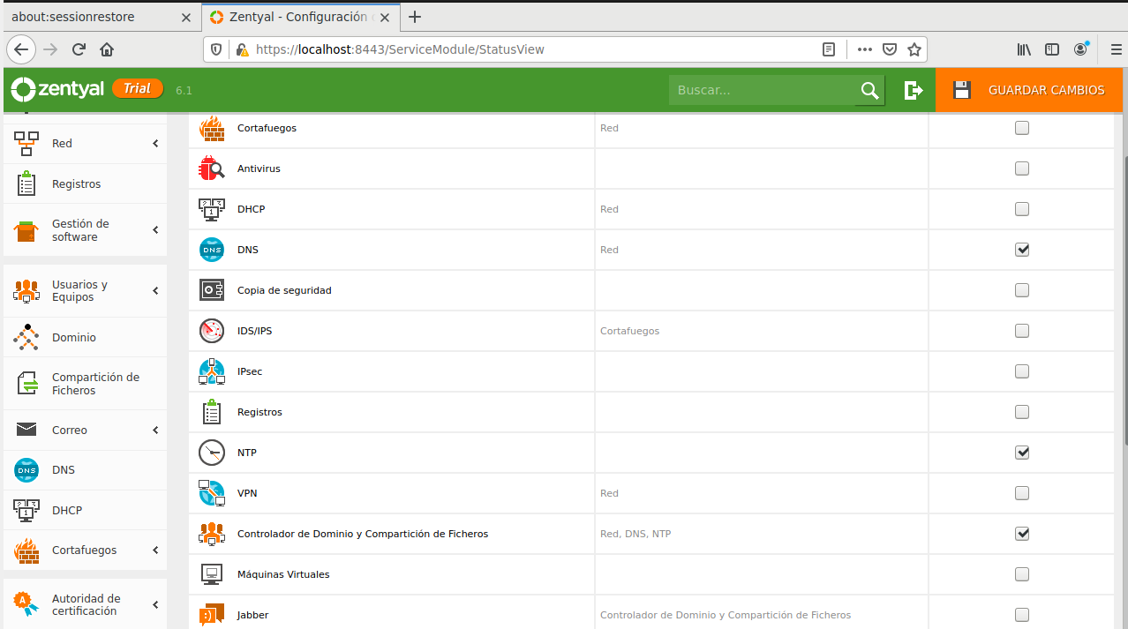1128x629 pixels.
Task: Enable the Antivirus module checkbox
Action: click(x=1022, y=168)
